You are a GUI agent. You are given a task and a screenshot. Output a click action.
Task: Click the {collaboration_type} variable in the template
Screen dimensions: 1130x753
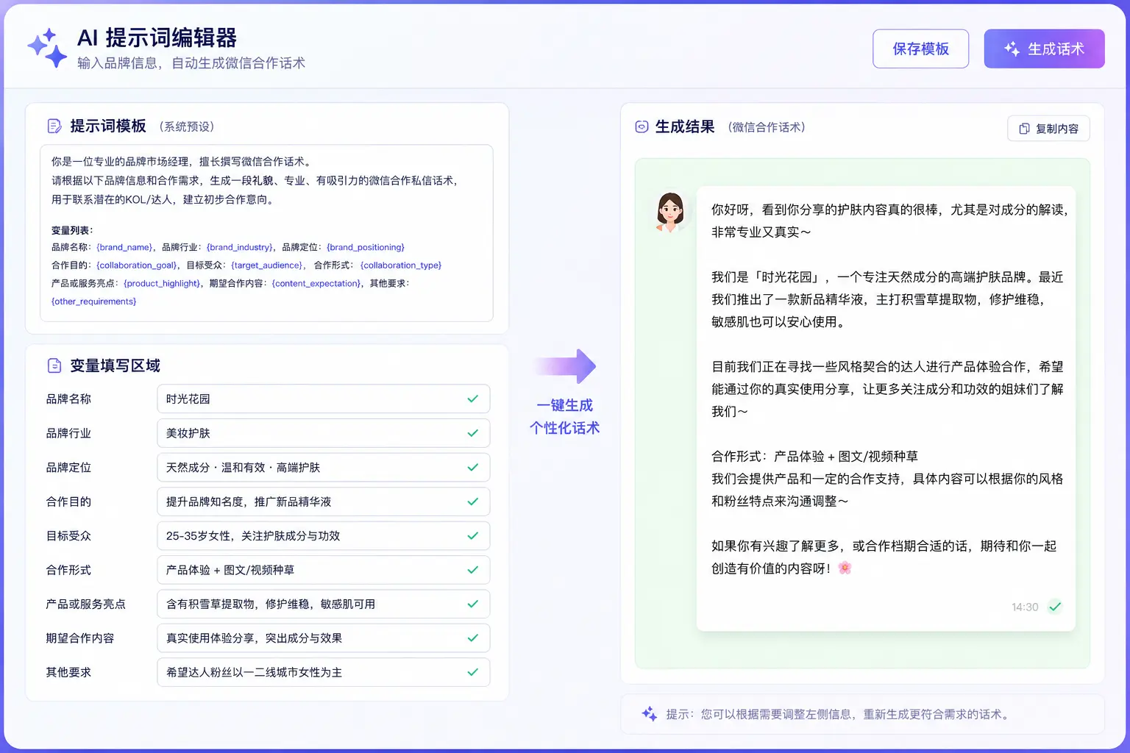click(401, 265)
